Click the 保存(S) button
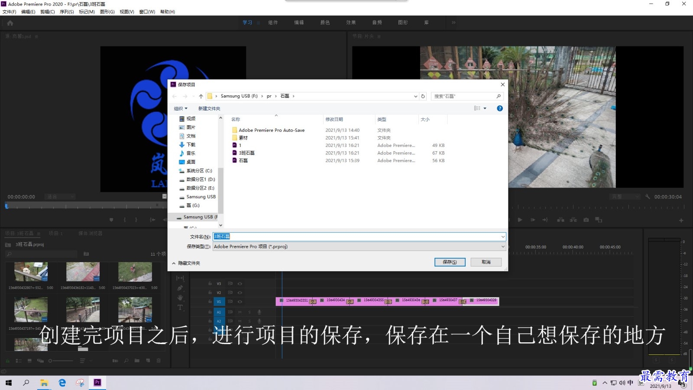 point(450,262)
